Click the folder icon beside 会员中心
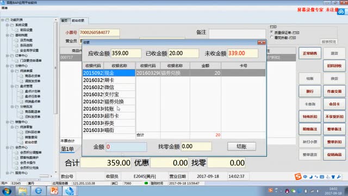The image size is (348, 196). pos(12,148)
